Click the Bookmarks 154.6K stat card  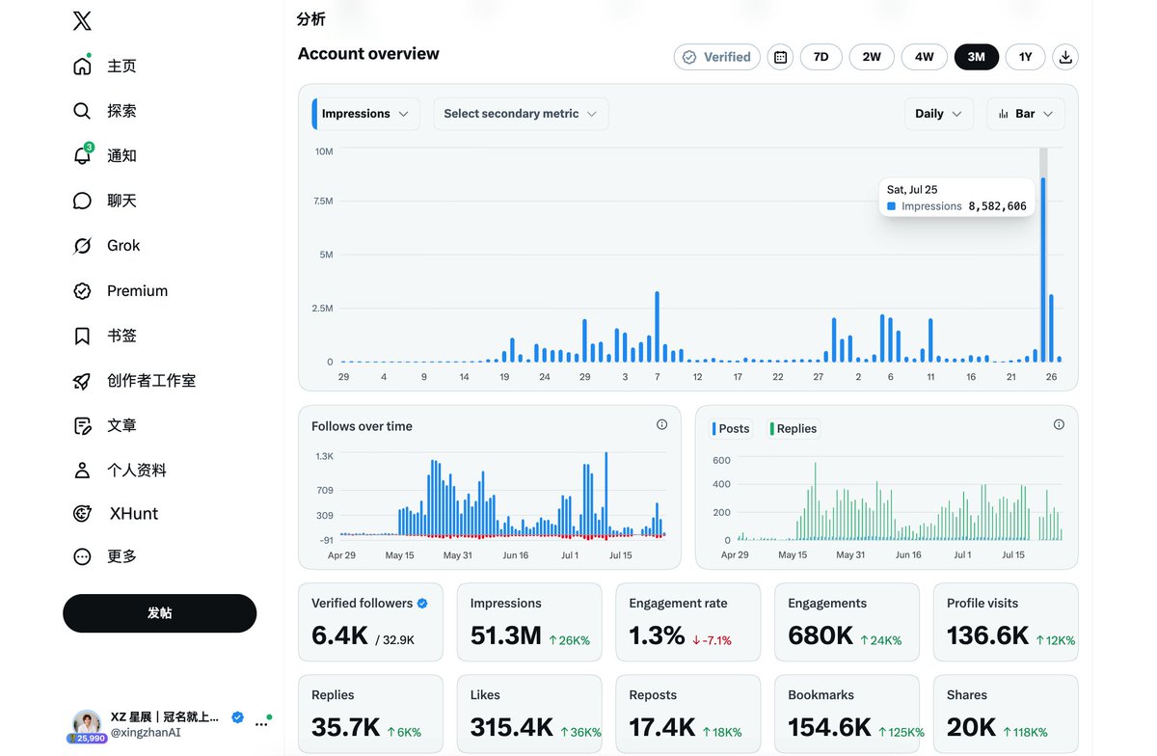click(x=847, y=715)
